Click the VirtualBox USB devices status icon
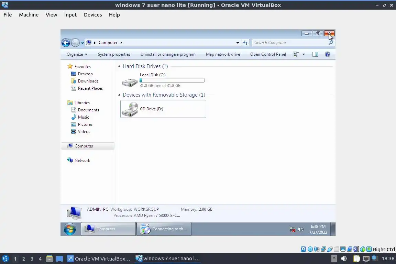Screen dimensions: 396x264 (330, 249)
